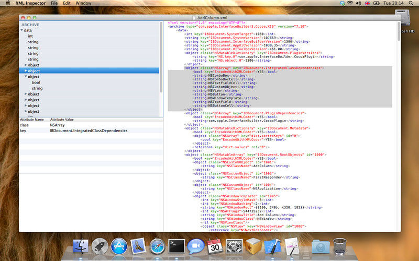This screenshot has width=419, height=261.
Task: Click the IBDocument.SystemVersion 10J869 line
Action: pyautogui.click(x=239, y=38)
